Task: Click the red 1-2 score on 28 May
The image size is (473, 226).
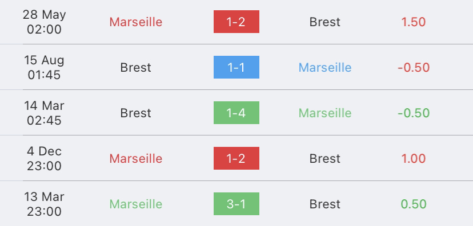Action: [236, 22]
